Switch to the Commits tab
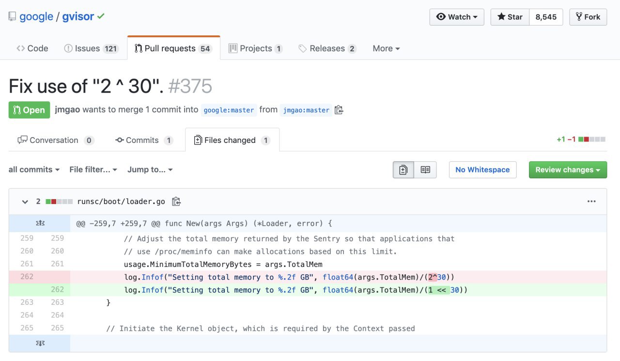 [144, 140]
